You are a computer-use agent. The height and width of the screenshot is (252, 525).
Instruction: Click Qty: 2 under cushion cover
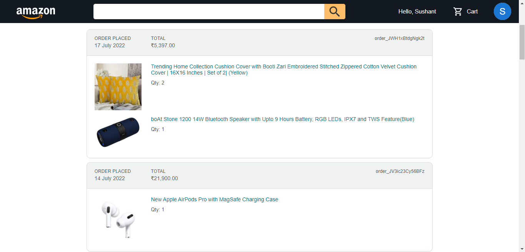(158, 83)
